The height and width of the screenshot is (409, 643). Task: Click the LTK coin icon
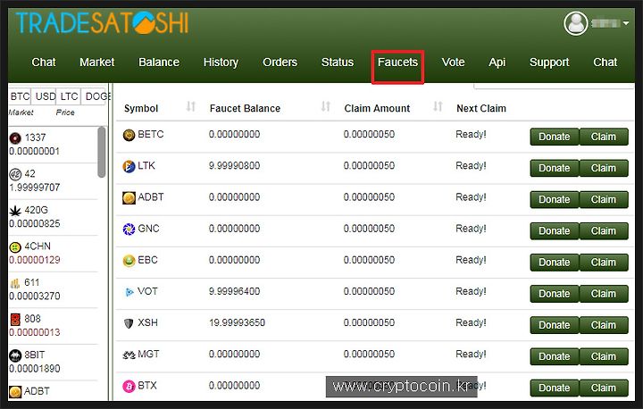129,167
